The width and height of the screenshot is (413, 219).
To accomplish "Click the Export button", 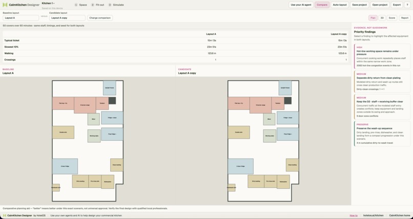I will click(397, 5).
